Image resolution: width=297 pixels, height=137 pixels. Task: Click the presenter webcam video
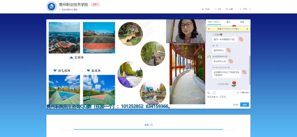pos(186,31)
